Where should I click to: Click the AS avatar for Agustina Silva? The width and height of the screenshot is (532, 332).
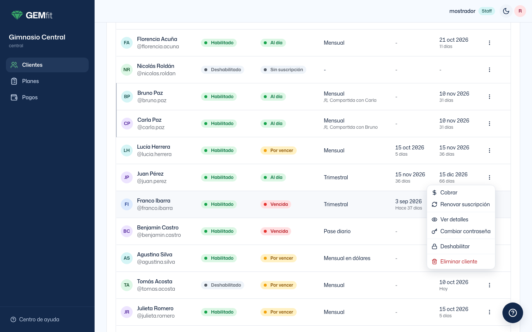click(127, 258)
